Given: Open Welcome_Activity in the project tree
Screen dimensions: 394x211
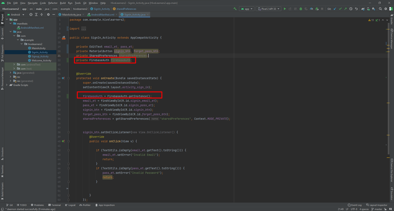Looking at the screenshot, I should pos(41,61).
